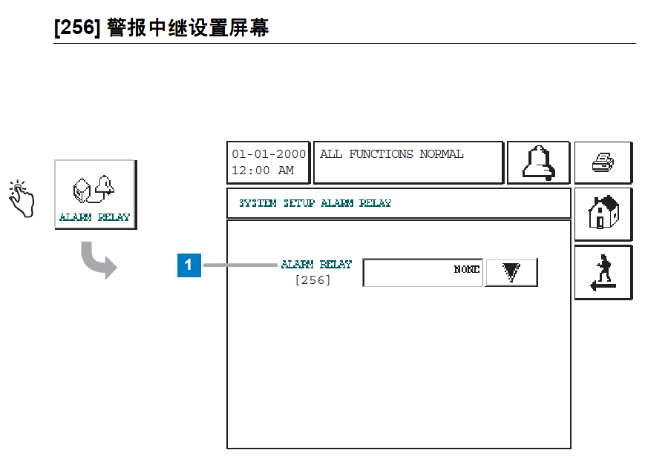Click the [256] parameter code label

tap(312, 280)
